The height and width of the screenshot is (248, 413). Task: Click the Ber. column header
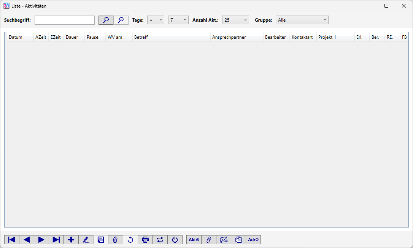tap(377, 37)
